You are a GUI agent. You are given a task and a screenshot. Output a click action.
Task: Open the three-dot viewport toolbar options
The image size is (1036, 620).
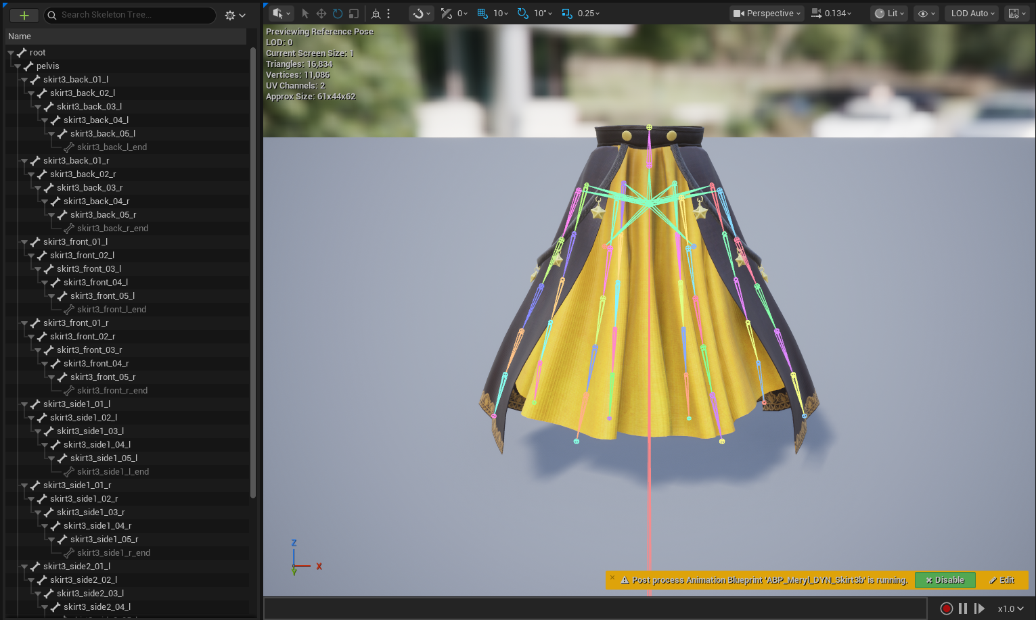388,14
